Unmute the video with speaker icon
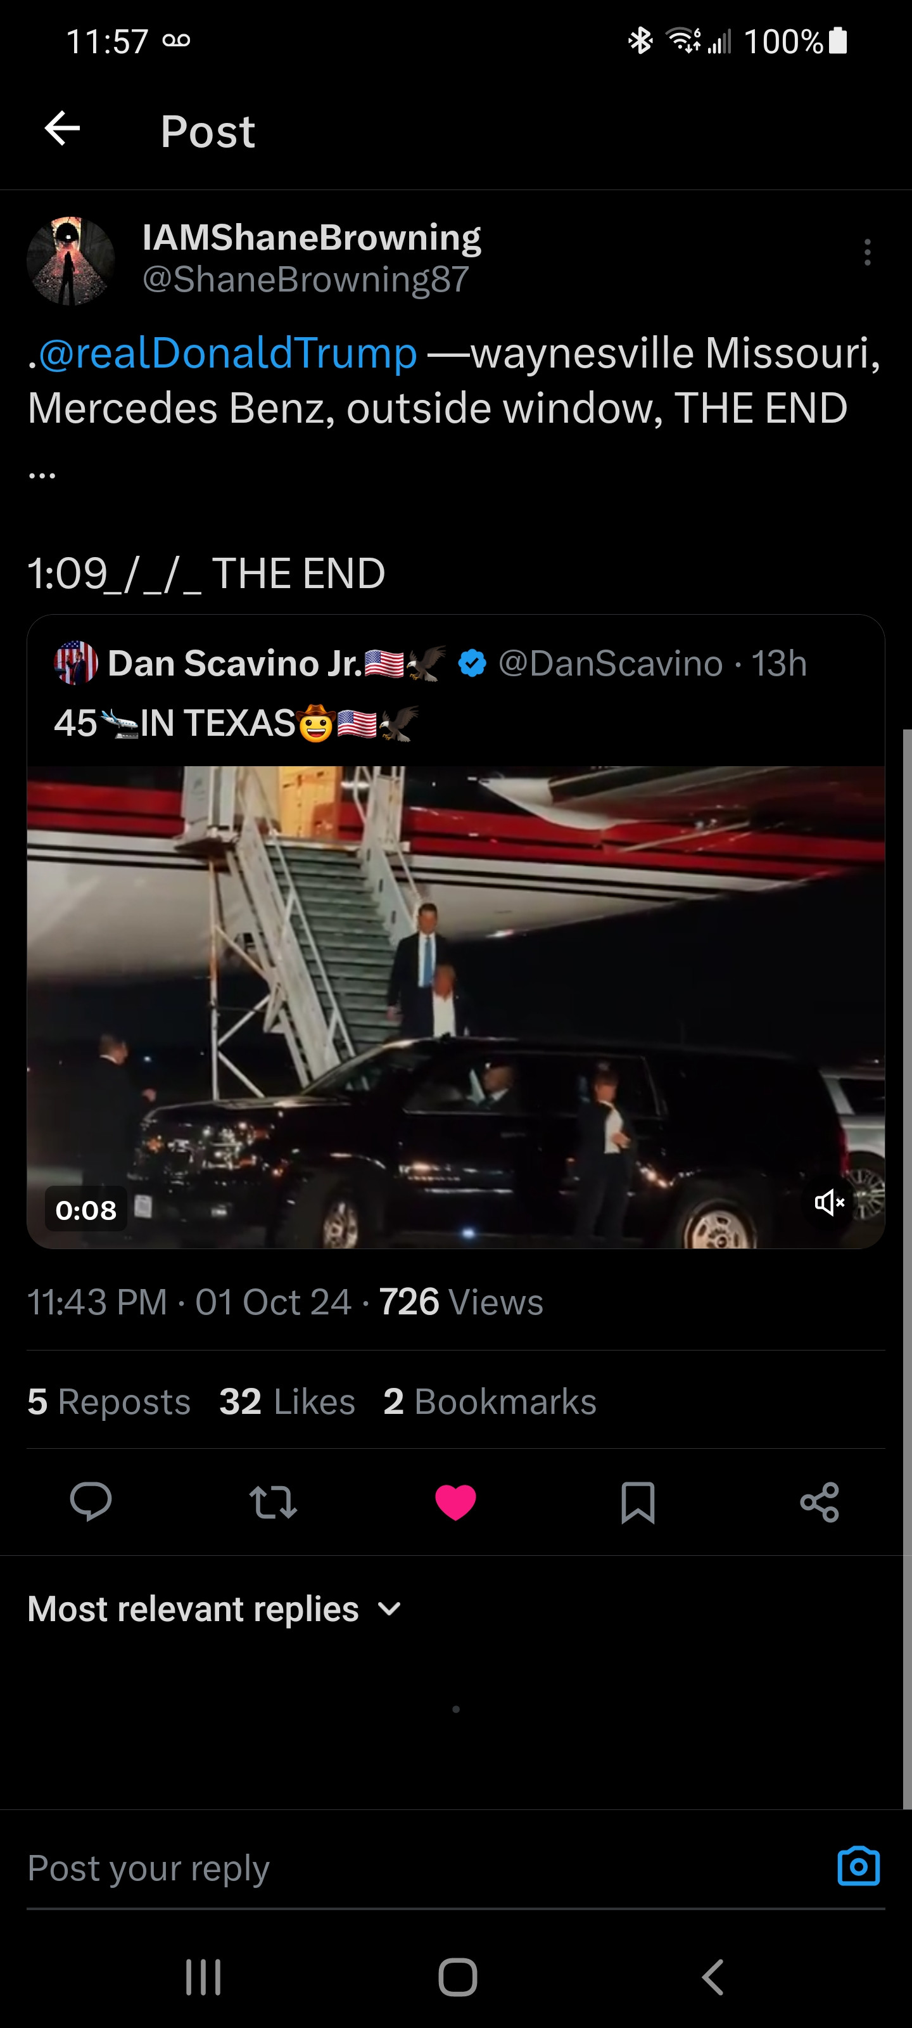 [828, 1202]
